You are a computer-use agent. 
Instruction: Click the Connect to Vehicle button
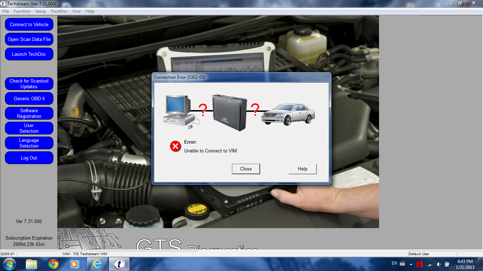tap(29, 24)
